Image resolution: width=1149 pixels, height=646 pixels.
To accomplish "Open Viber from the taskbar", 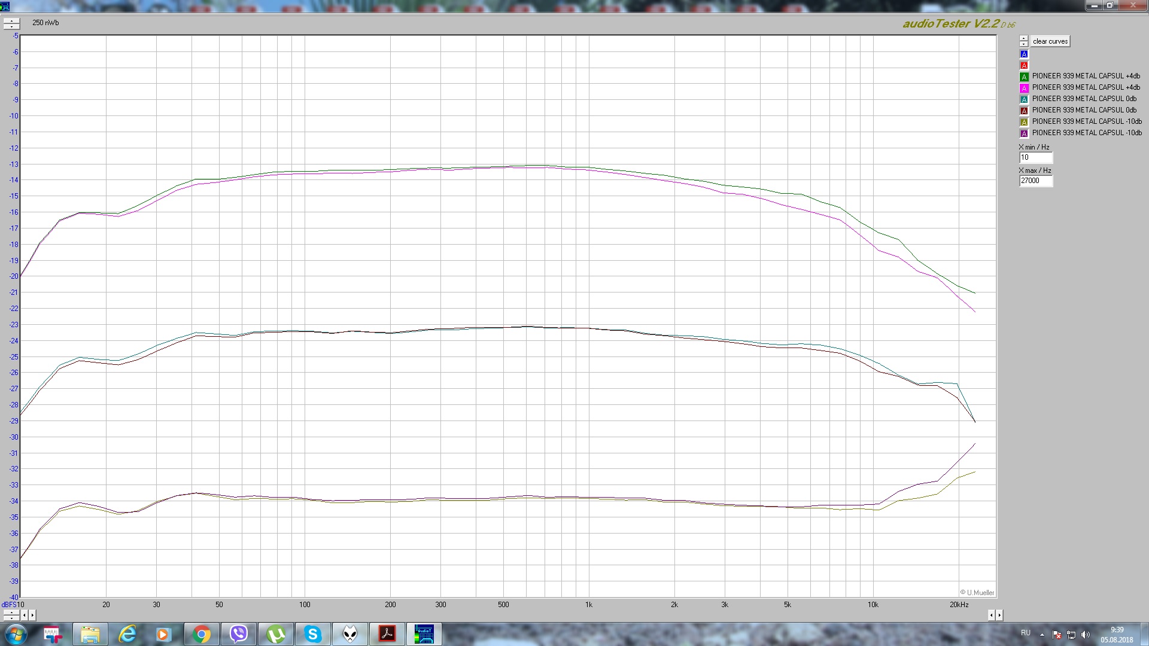I will pos(239,634).
